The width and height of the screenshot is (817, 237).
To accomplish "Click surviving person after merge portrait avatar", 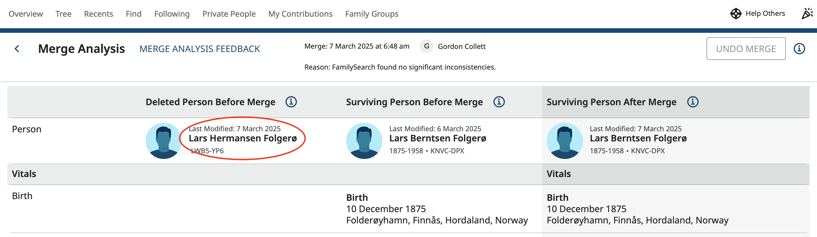I will tap(565, 141).
